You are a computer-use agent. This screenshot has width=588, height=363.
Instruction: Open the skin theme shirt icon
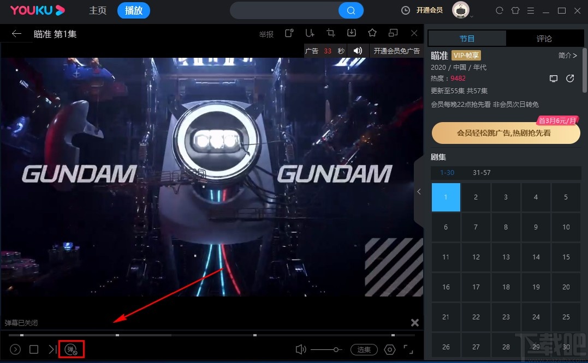[515, 10]
